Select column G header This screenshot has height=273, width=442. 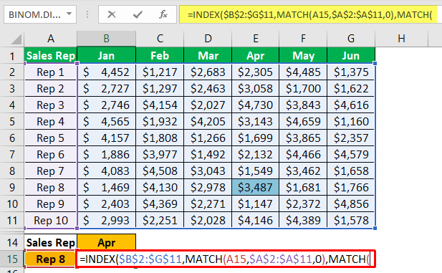tap(351, 39)
